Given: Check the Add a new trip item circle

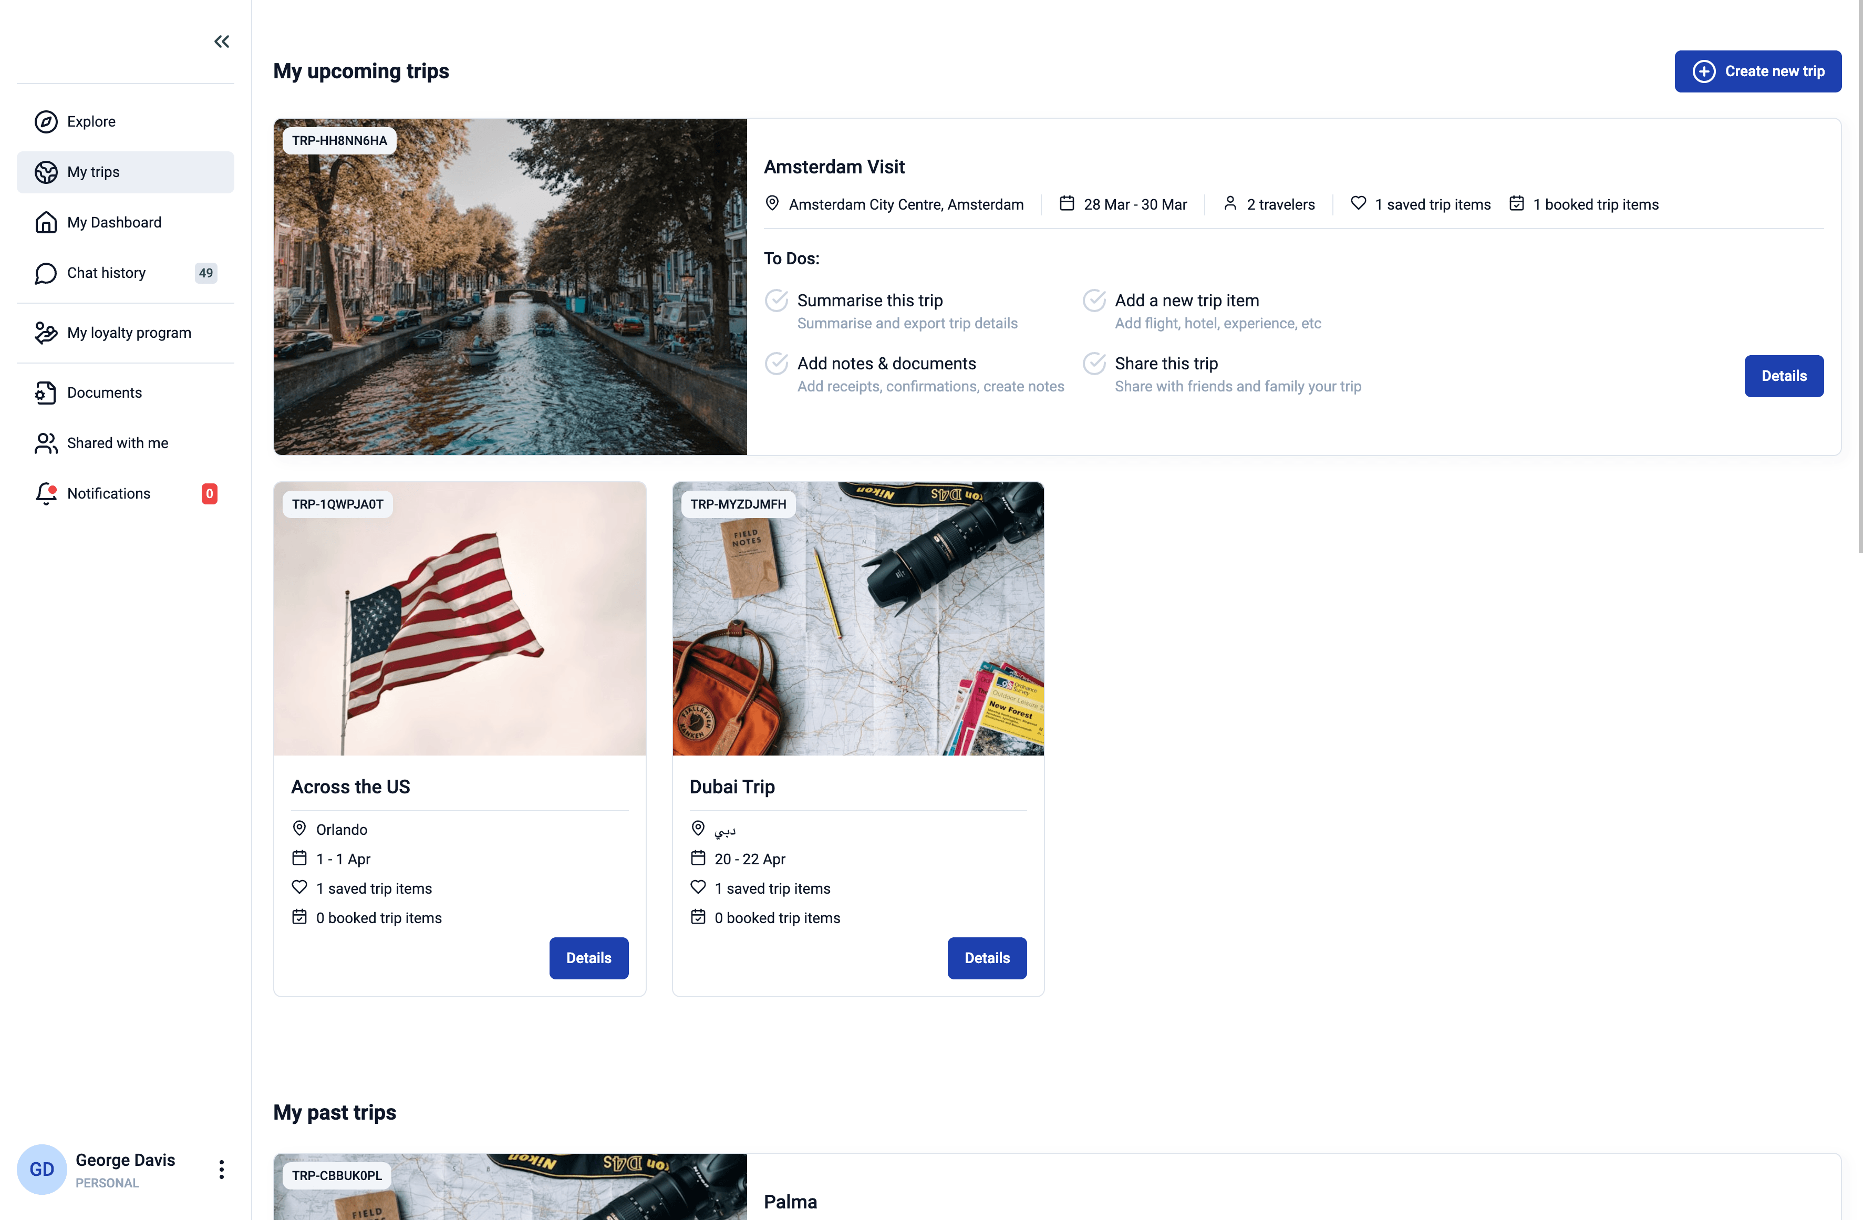Looking at the screenshot, I should tap(1093, 301).
